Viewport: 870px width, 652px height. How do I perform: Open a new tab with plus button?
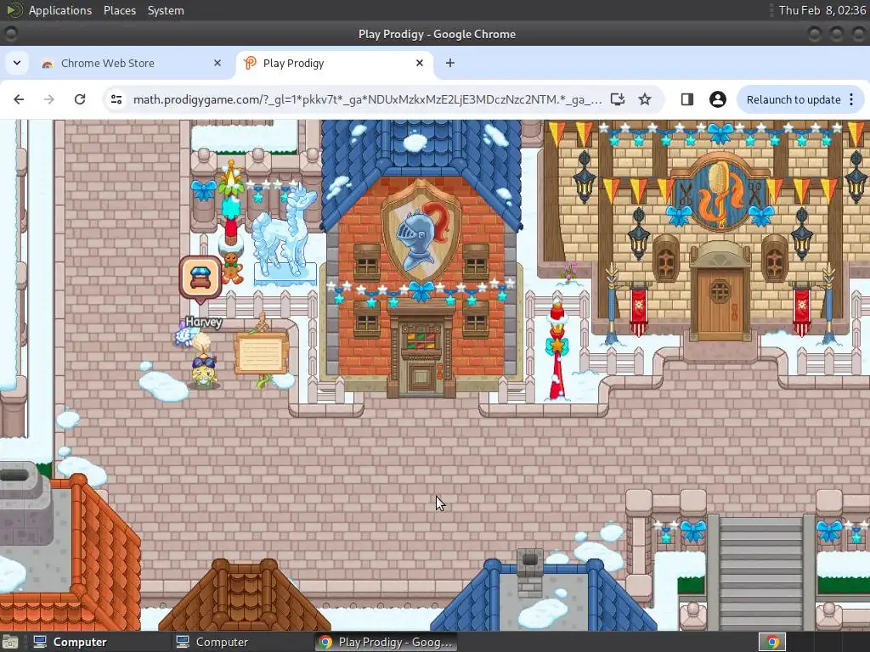(x=450, y=63)
